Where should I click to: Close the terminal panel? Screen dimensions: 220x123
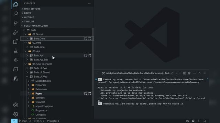coord(205,73)
